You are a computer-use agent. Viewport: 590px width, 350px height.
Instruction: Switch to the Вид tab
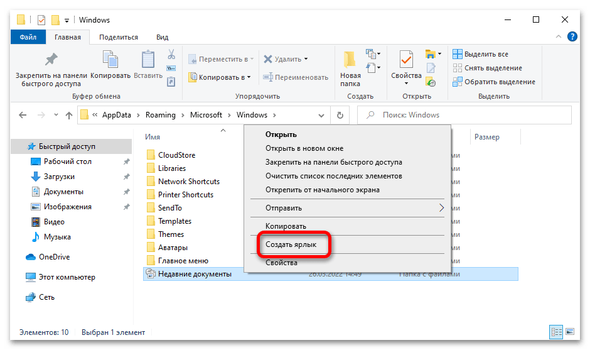pos(162,37)
